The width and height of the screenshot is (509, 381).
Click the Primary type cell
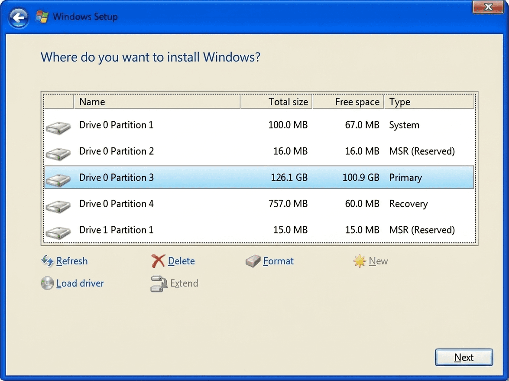[405, 178]
